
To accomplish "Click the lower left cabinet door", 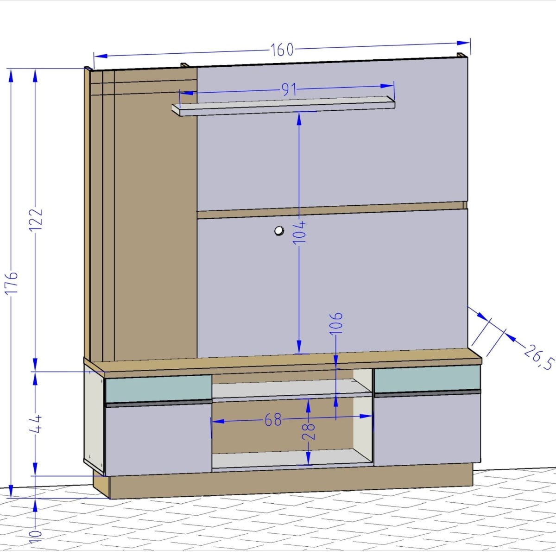I will 158,438.
